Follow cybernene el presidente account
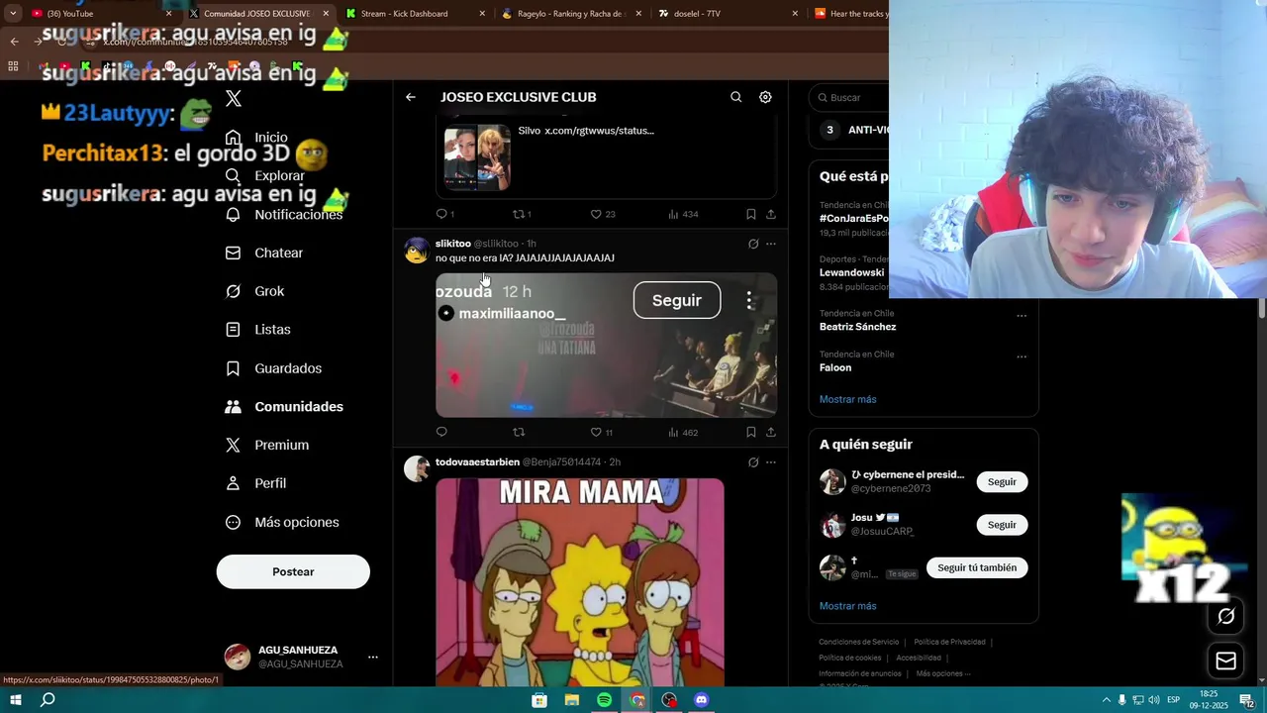Screen dimensions: 1267x713 pyautogui.click(x=1002, y=481)
